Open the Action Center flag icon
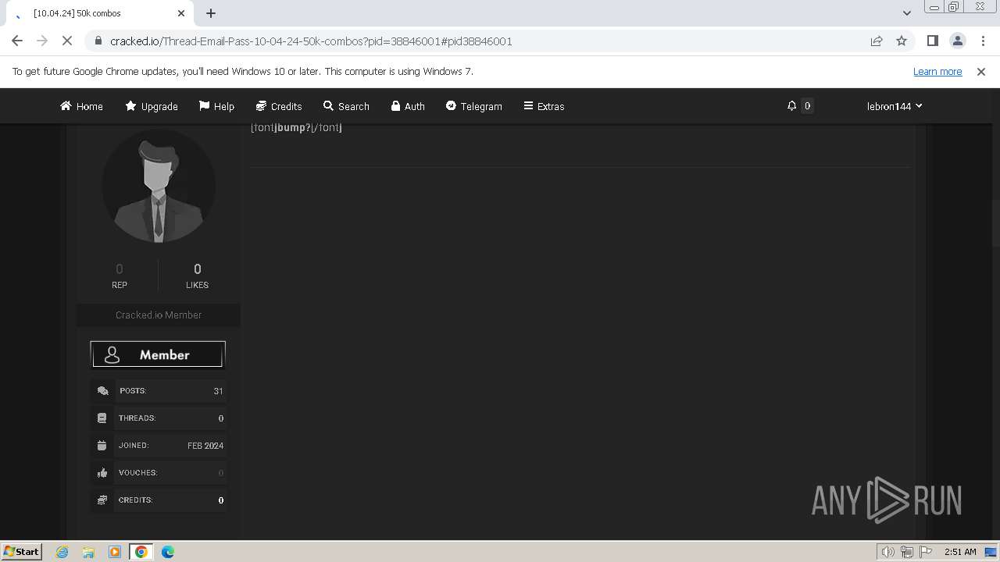 coord(925,552)
